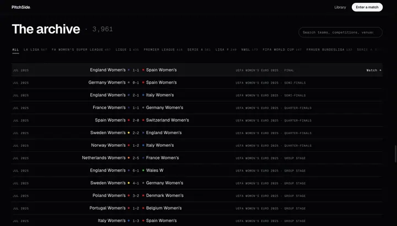
Task: Click the Enter a match button
Action: click(x=367, y=7)
